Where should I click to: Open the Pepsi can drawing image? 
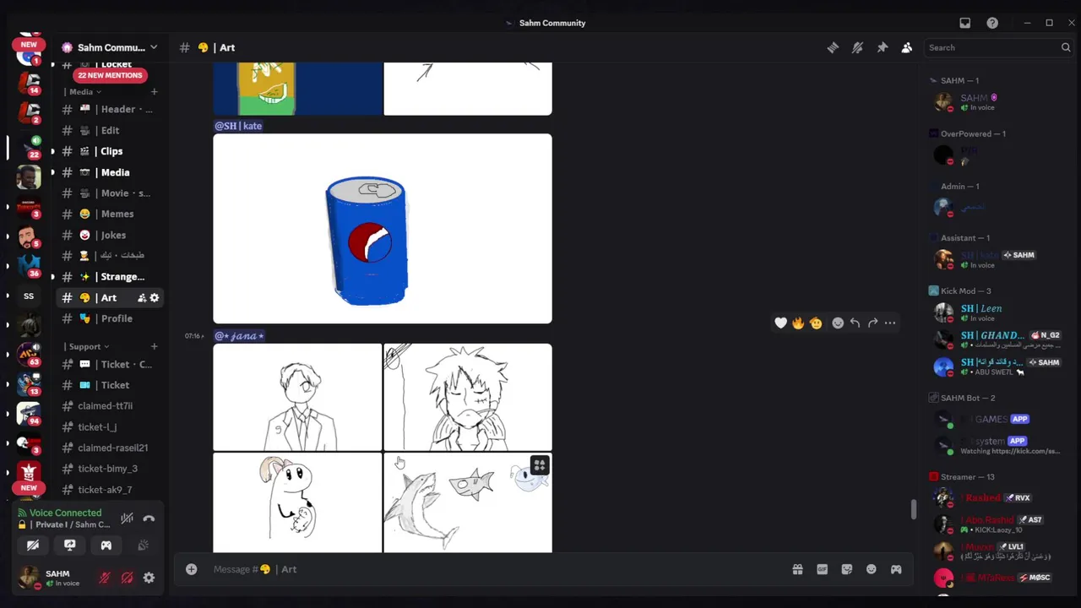(x=383, y=228)
